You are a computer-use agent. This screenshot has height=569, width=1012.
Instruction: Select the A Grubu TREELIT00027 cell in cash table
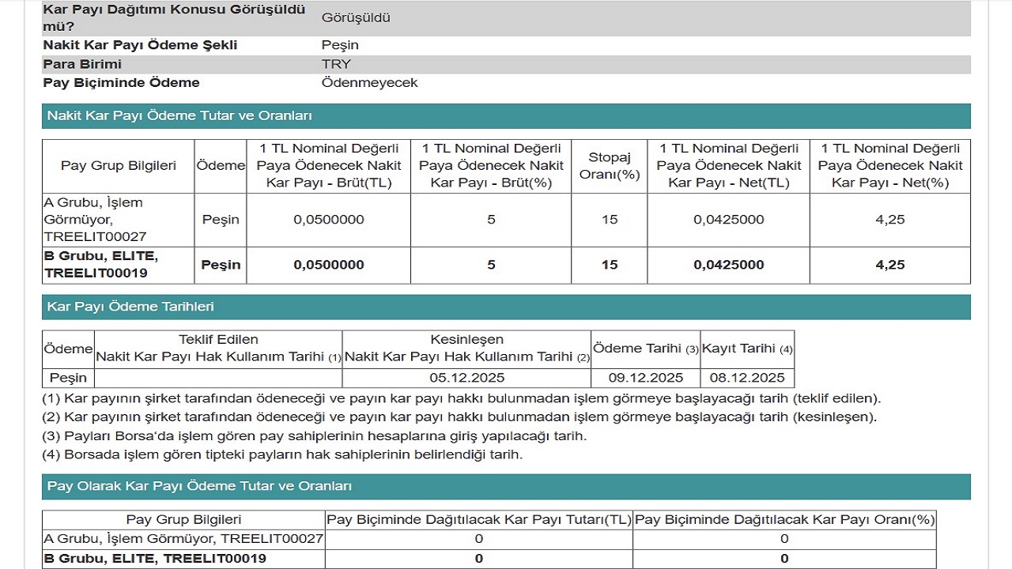click(x=118, y=220)
